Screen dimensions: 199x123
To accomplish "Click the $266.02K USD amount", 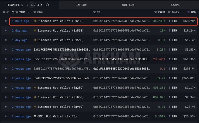I will pyautogui.click(x=188, y=78).
